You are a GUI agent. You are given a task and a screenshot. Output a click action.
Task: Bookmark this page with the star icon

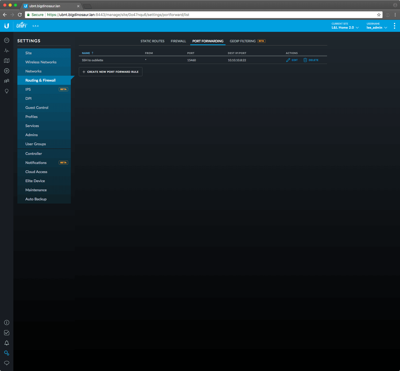pyautogui.click(x=379, y=15)
